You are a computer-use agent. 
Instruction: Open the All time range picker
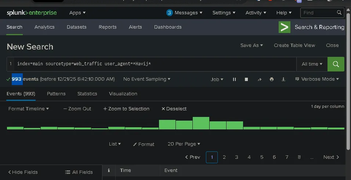point(312,64)
